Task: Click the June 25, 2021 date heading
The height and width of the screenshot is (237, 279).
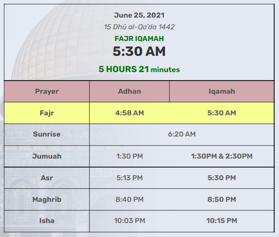Action: (x=139, y=15)
